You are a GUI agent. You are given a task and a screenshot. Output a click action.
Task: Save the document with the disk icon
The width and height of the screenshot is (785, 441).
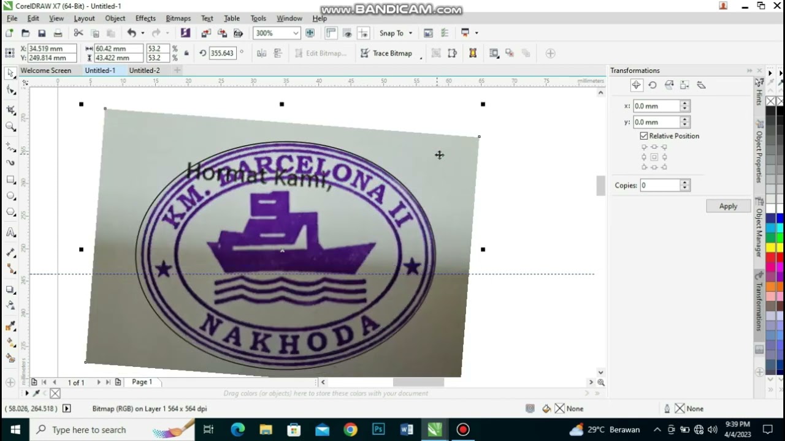[42, 33]
